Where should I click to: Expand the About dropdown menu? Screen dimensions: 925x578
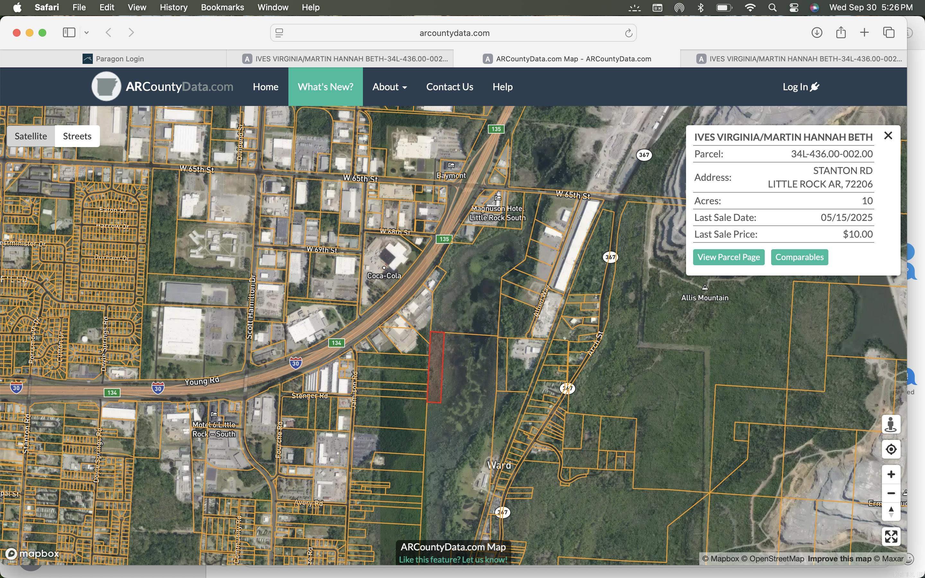click(x=390, y=87)
